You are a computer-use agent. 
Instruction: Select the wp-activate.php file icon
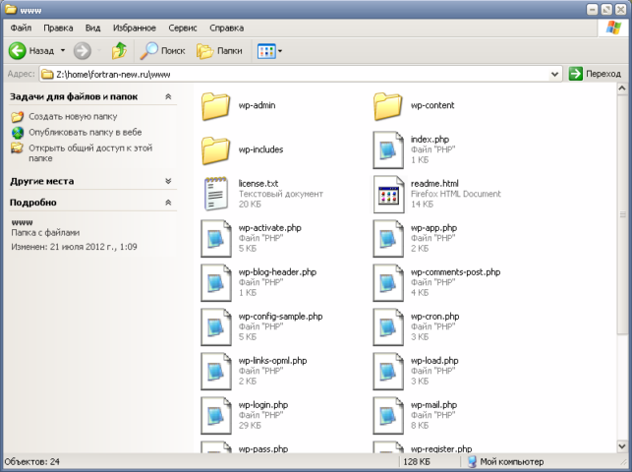point(216,239)
